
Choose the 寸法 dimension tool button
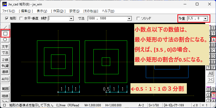point(5,53)
